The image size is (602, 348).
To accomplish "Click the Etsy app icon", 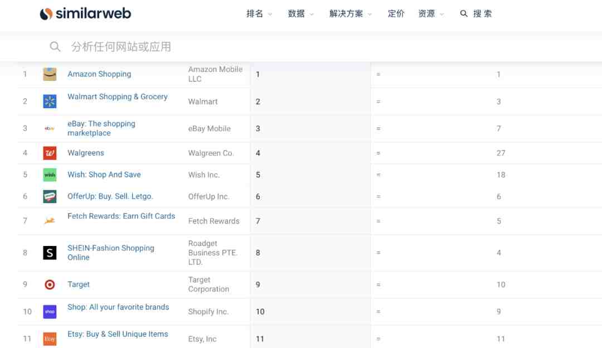I will pyautogui.click(x=50, y=339).
